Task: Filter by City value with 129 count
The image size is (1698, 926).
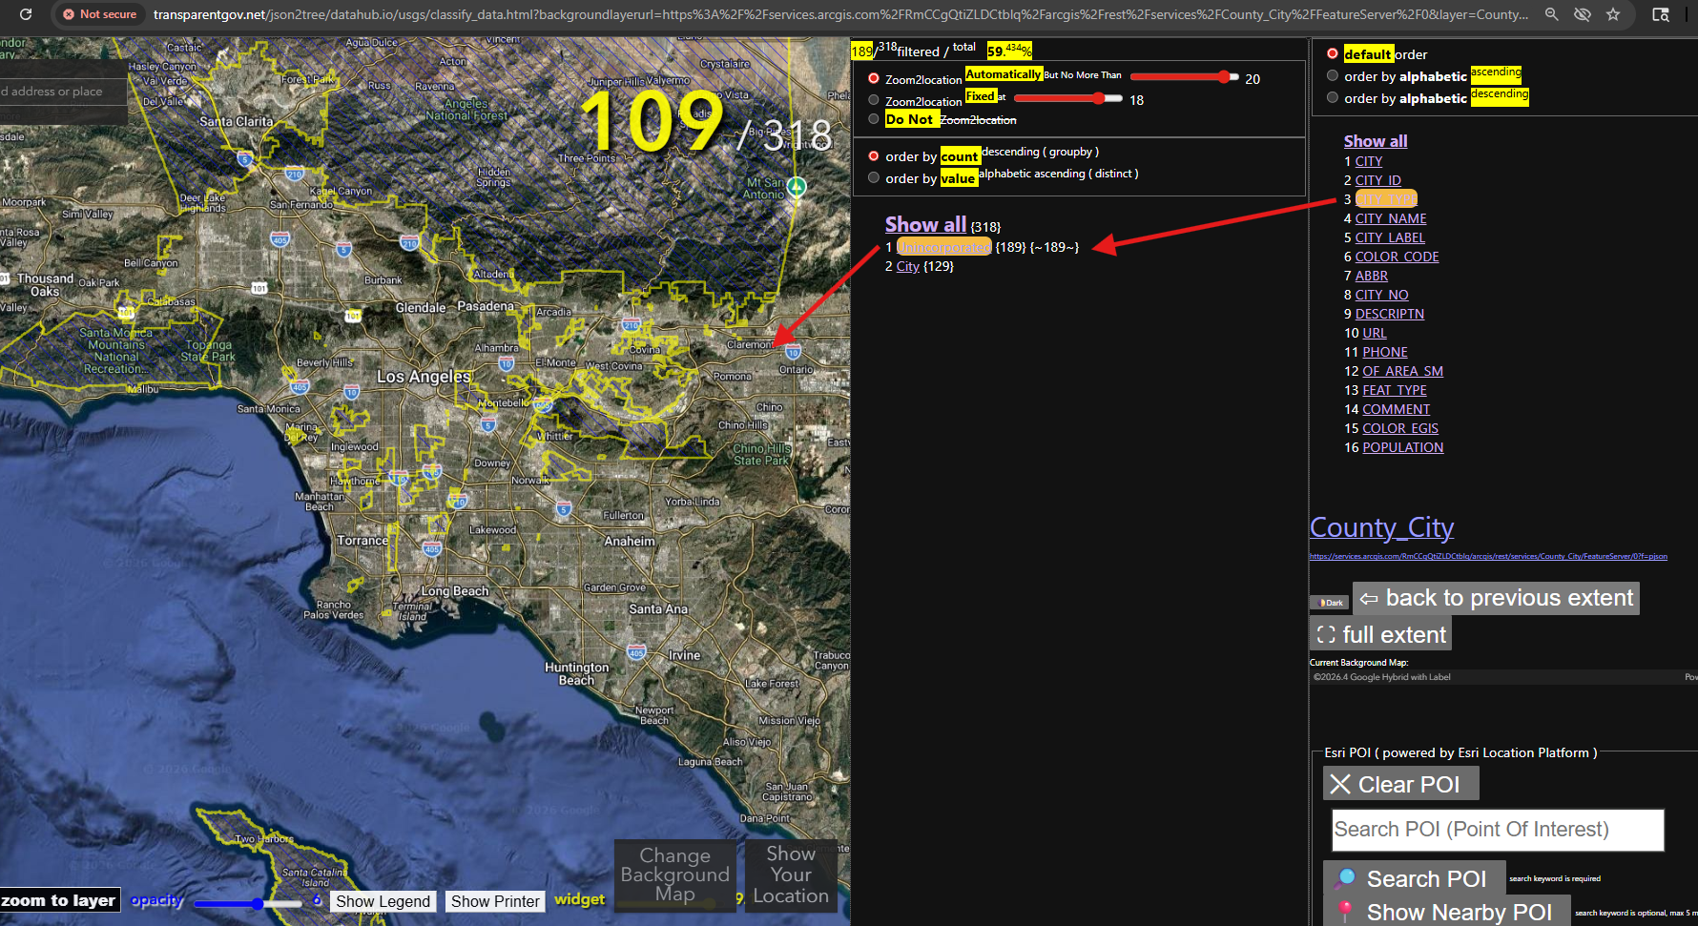Action: pyautogui.click(x=907, y=266)
